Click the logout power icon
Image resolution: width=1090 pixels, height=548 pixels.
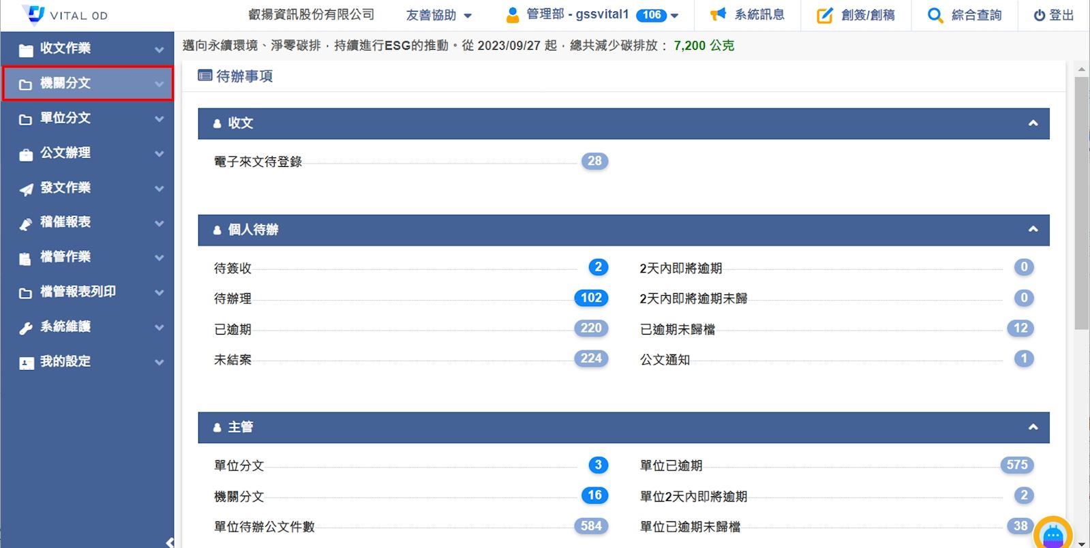tap(1040, 15)
